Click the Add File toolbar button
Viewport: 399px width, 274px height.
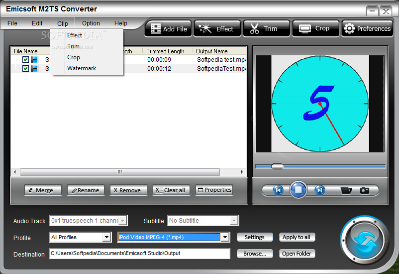(168, 29)
